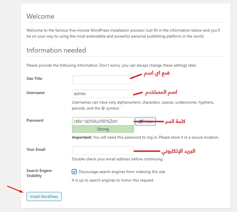Uncheck Discourage search engines checkbox
This screenshot has height=212, width=237.
pos(74,172)
